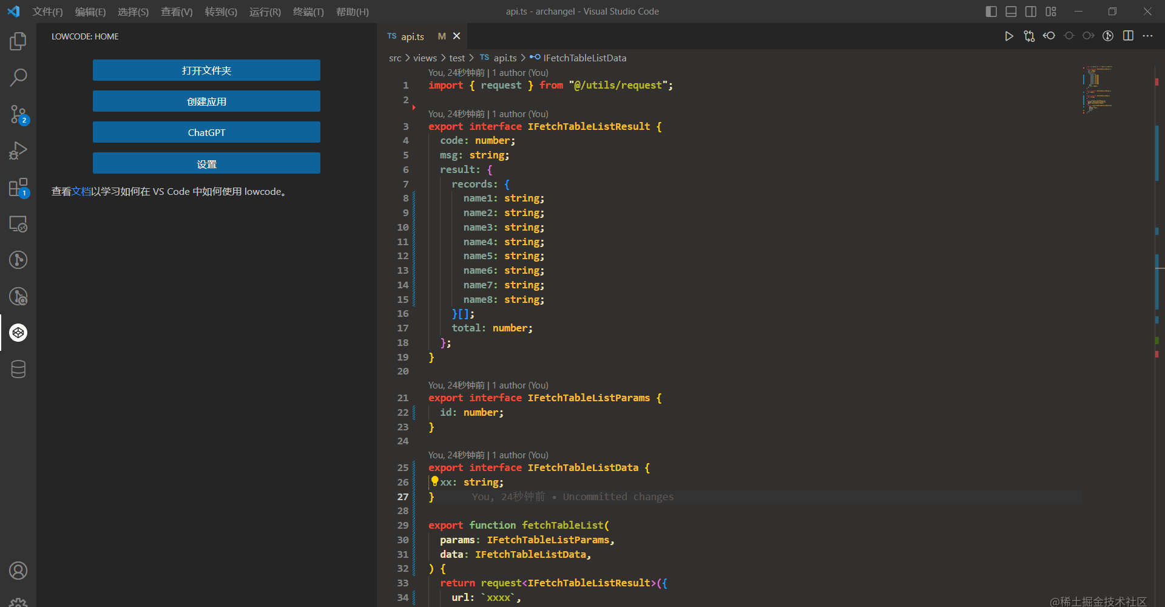Open the Explorer view in activity bar
The width and height of the screenshot is (1165, 607).
[18, 41]
